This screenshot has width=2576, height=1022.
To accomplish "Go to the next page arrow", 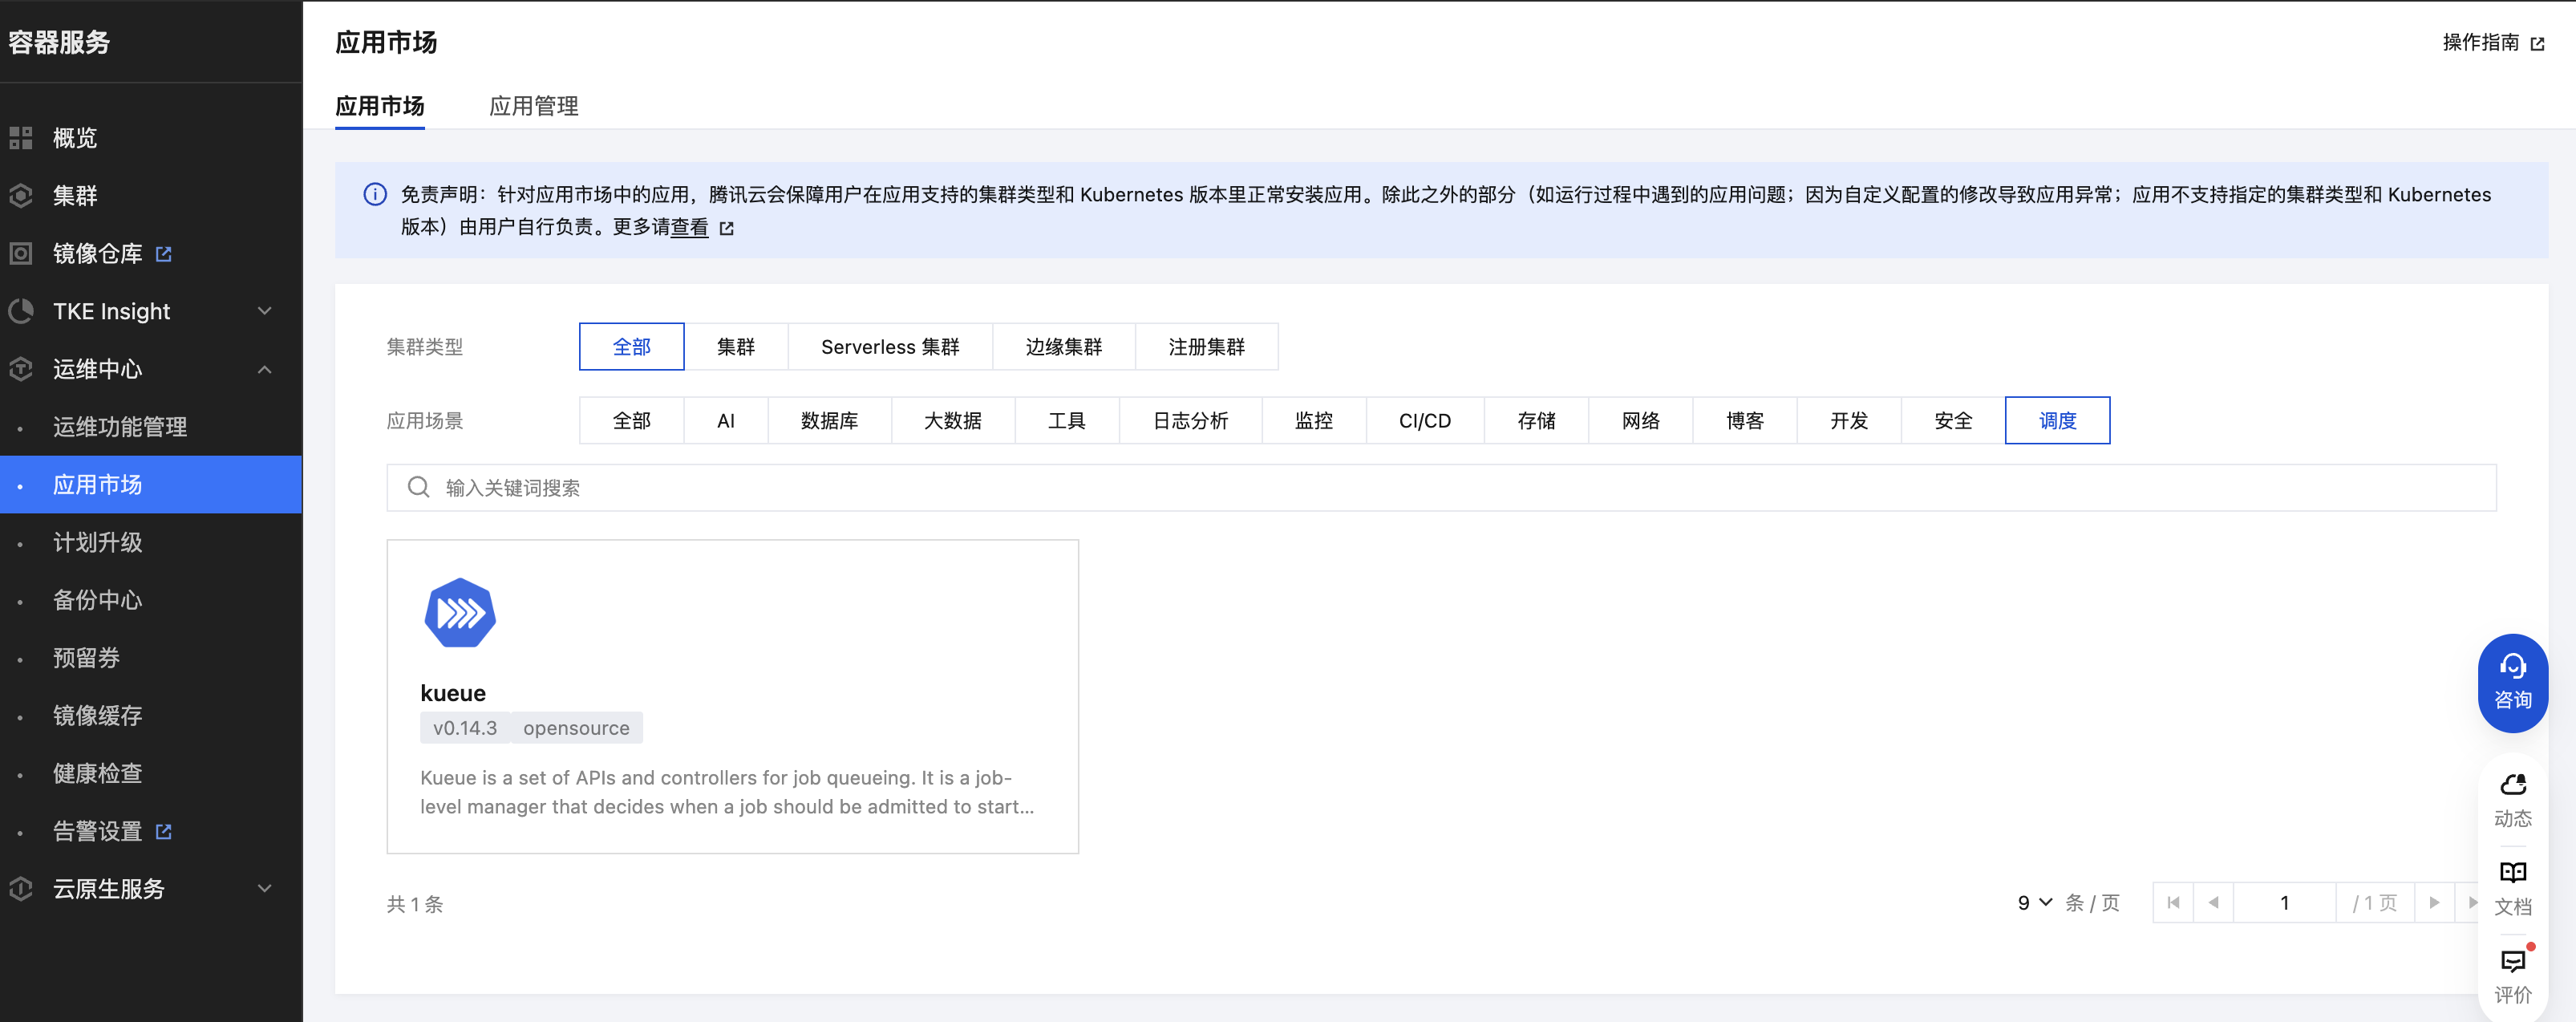I will pyautogui.click(x=2434, y=903).
